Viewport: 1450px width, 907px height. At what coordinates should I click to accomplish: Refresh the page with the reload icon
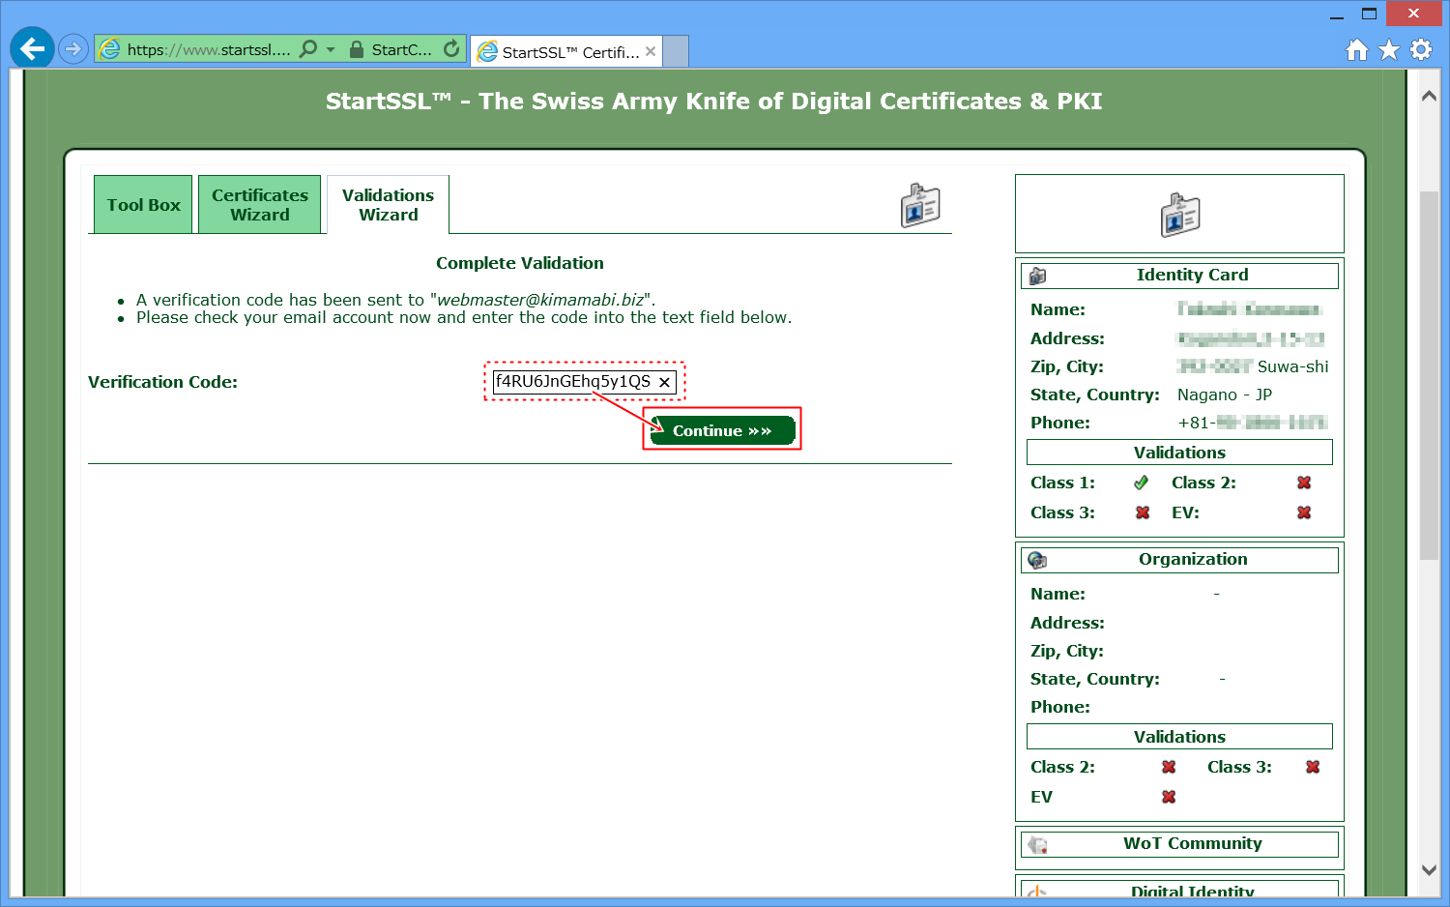(451, 48)
